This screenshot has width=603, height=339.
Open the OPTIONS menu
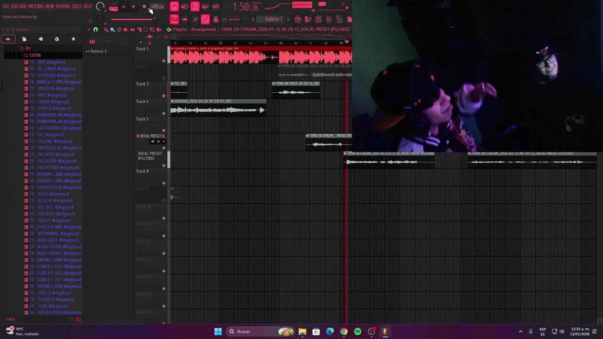tap(64, 6)
